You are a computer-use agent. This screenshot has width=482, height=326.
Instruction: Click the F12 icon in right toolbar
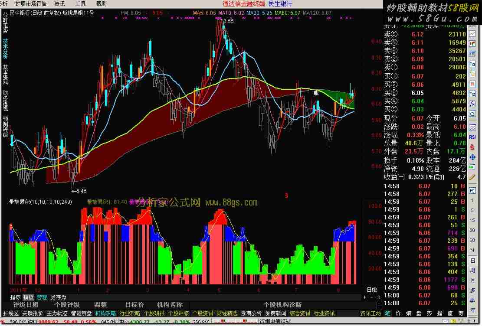point(472,94)
